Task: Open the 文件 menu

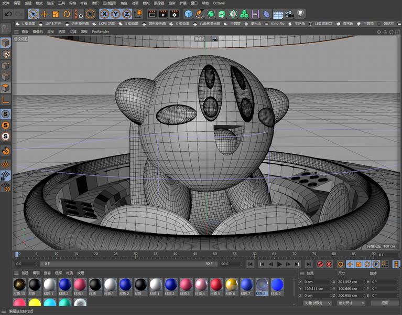Action: click(6, 3)
